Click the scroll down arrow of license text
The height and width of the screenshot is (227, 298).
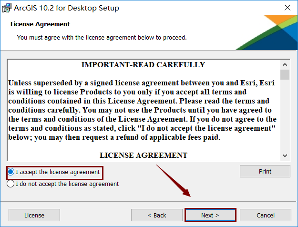(x=285, y=155)
